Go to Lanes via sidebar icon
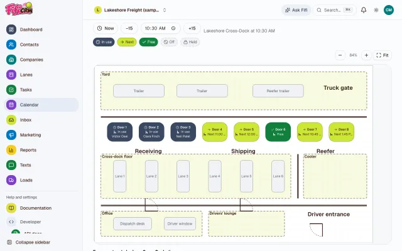The width and height of the screenshot is (402, 251). click(x=11, y=75)
